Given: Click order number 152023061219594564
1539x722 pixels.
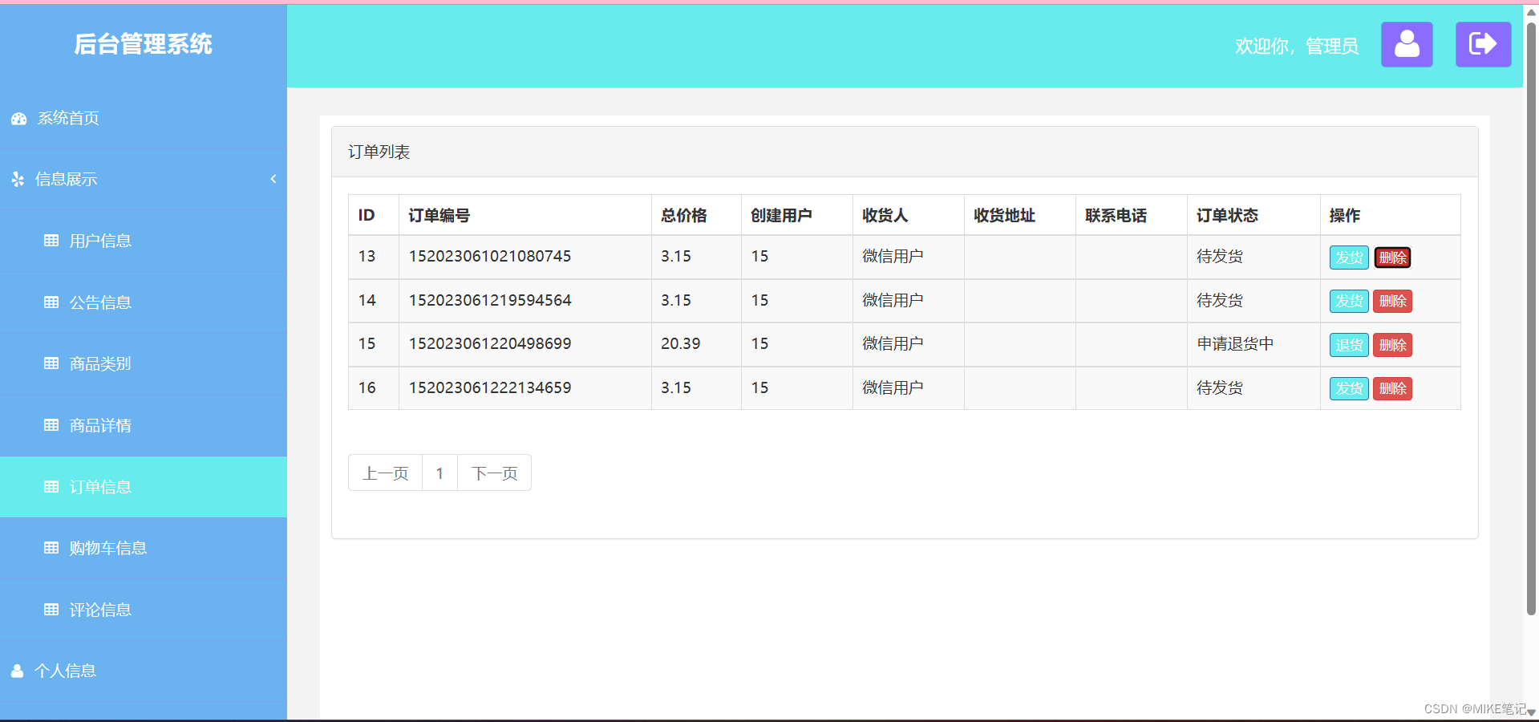Looking at the screenshot, I should pos(490,301).
